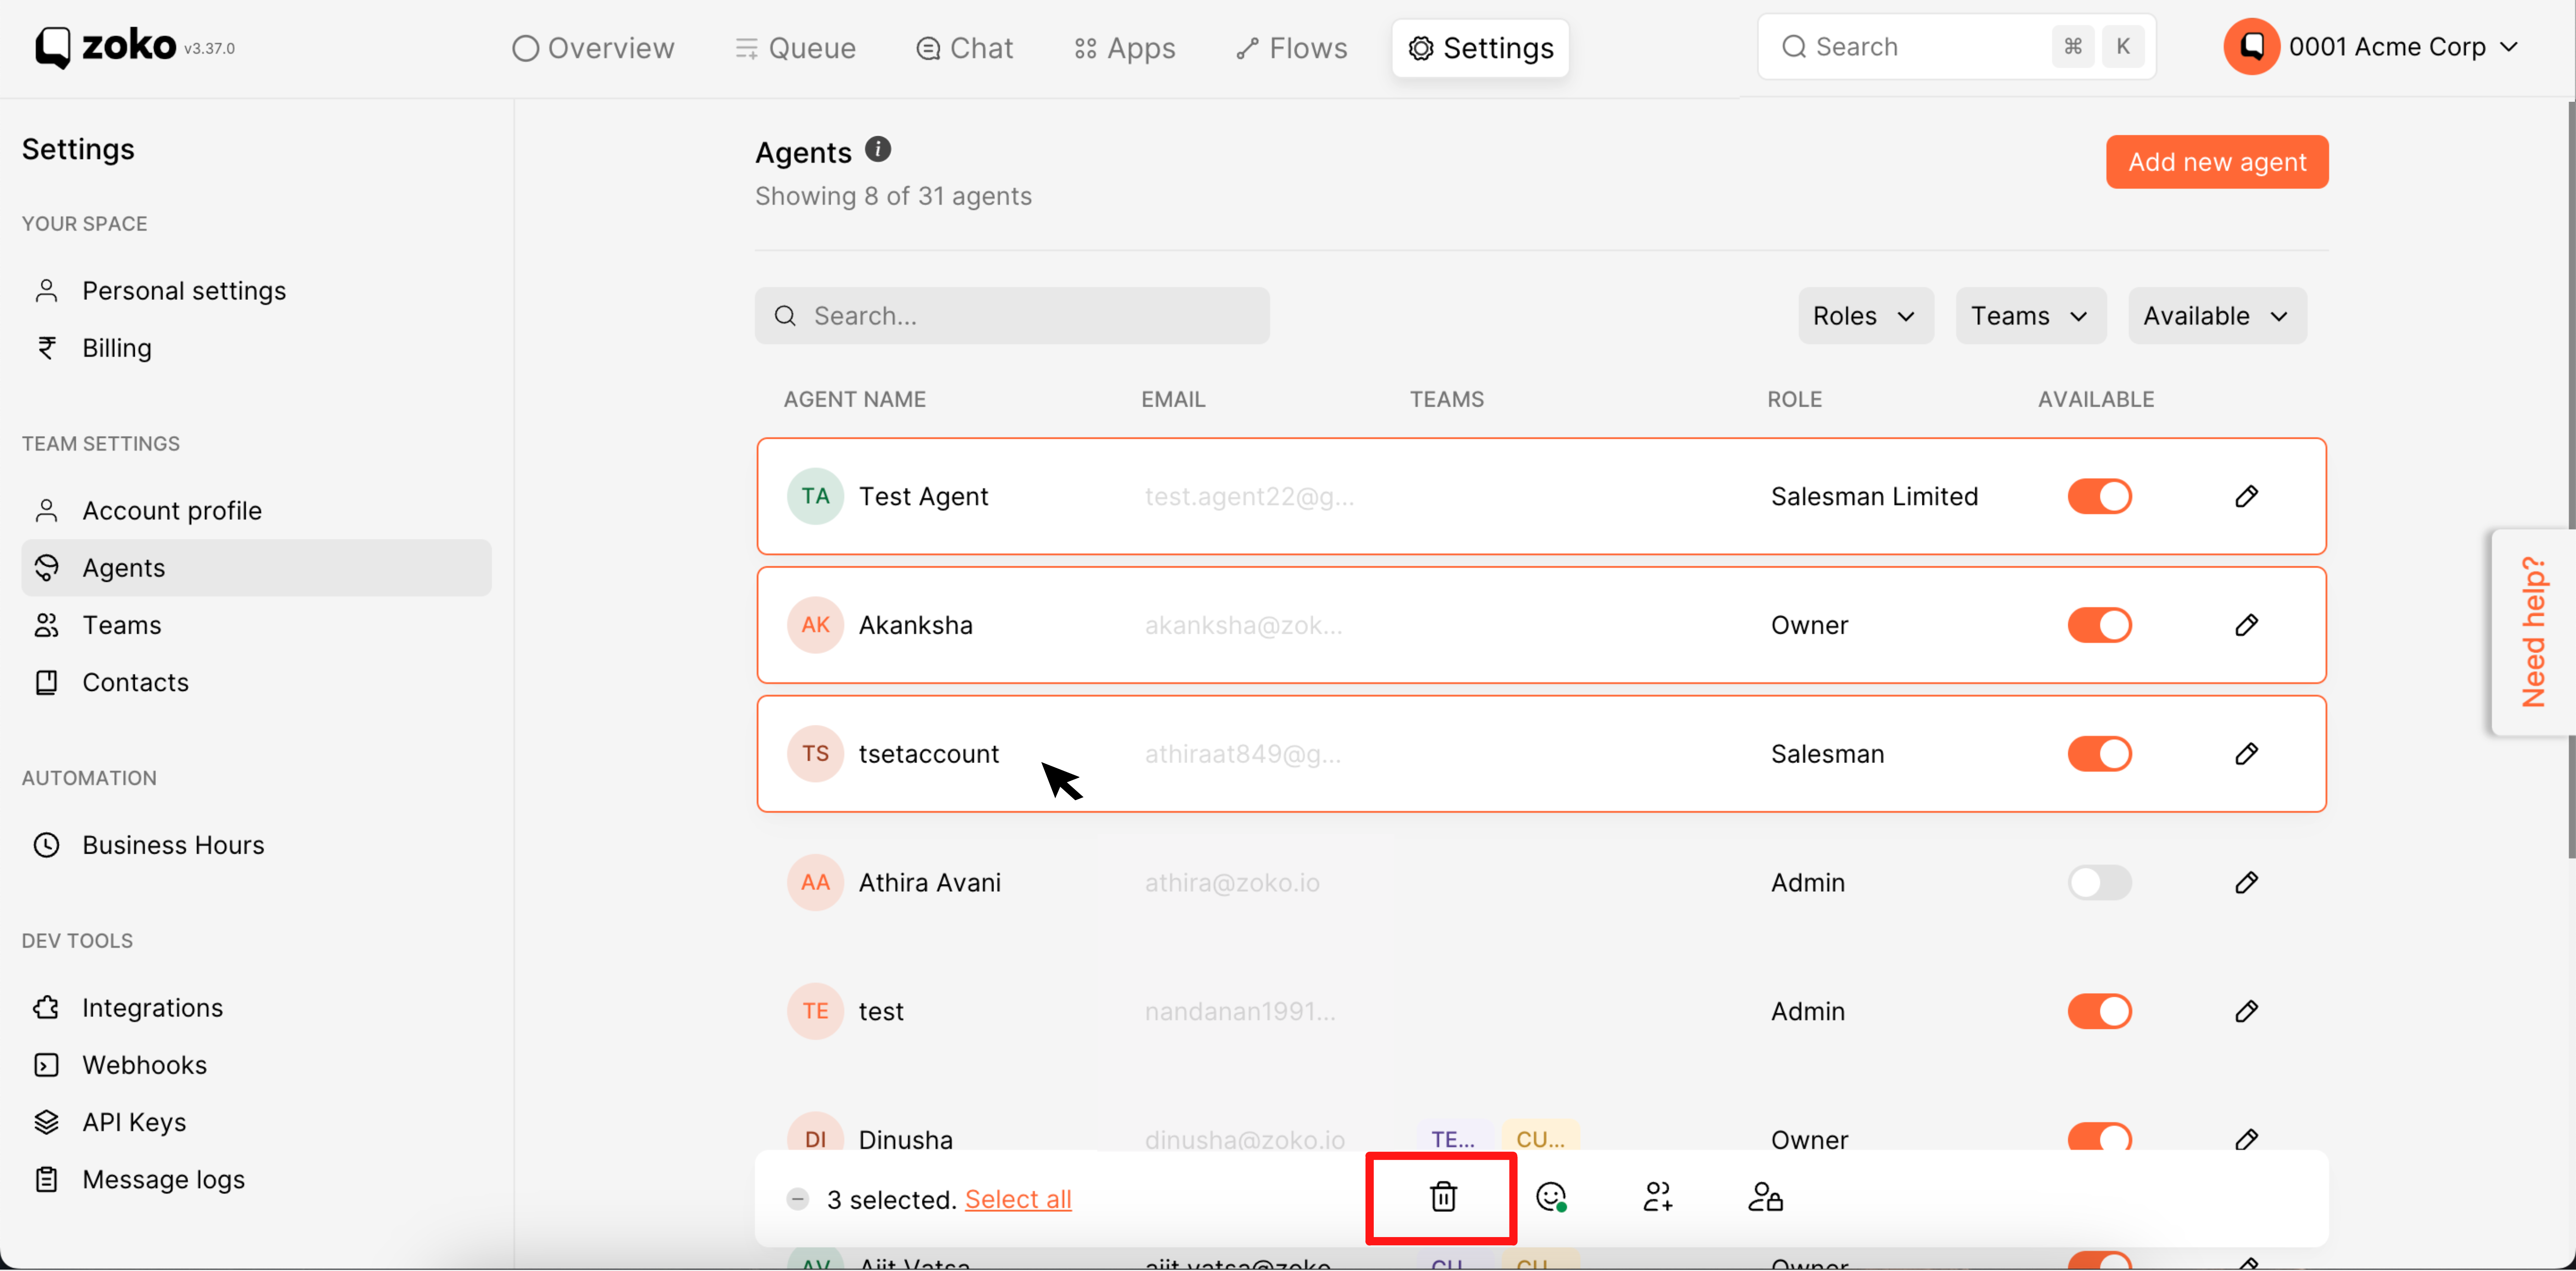
Task: Open the Roles filter dropdown
Action: pyautogui.click(x=1865, y=316)
